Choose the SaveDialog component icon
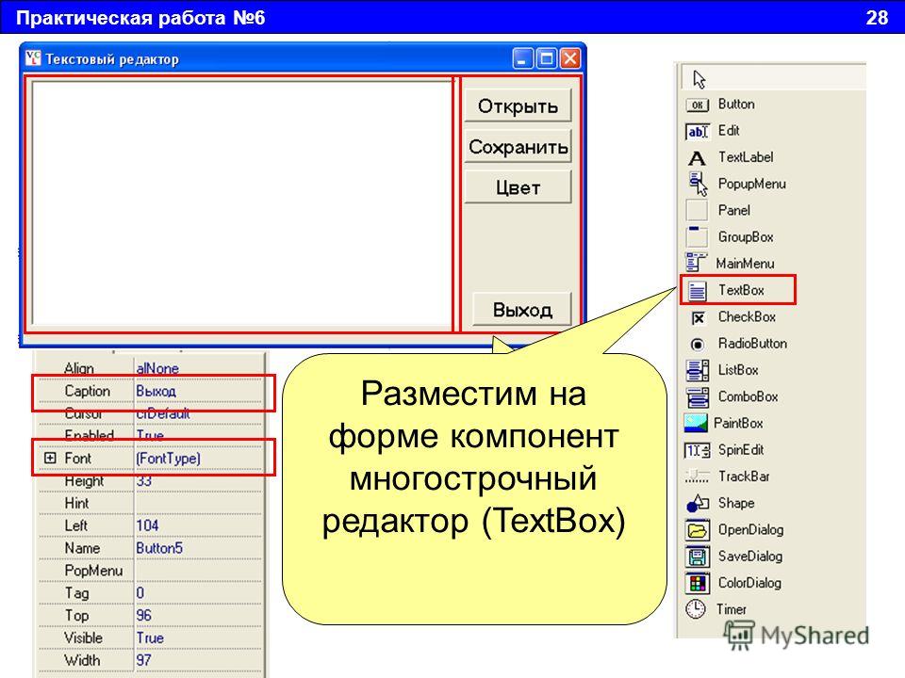Viewport: 905px width, 678px height. [698, 557]
